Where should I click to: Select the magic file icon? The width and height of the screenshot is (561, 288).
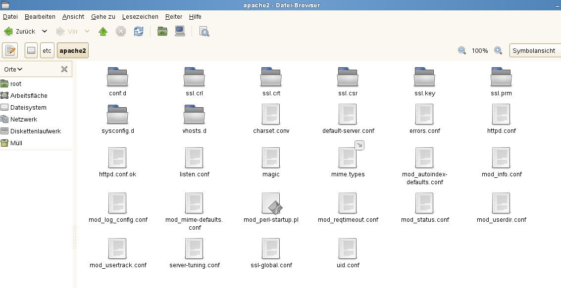271,158
